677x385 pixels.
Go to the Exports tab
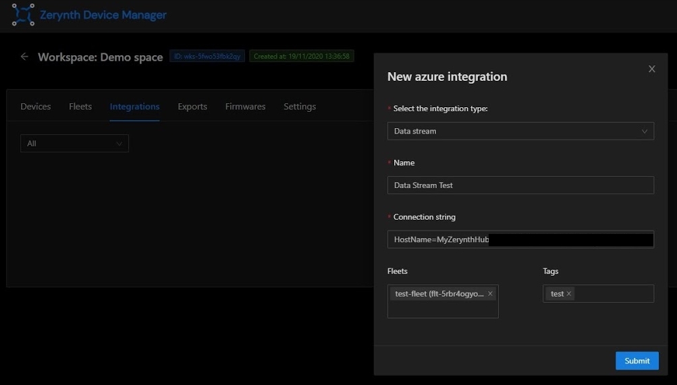coord(192,107)
